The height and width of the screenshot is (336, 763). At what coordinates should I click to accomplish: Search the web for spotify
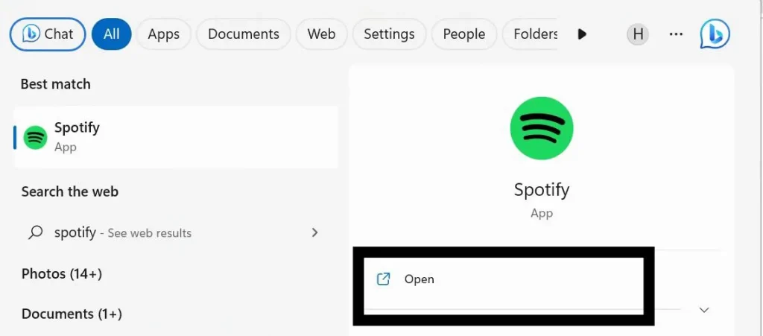(176, 232)
